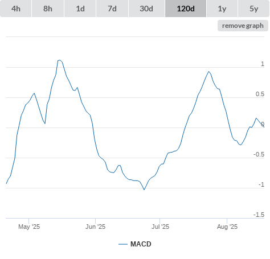The height and width of the screenshot is (259, 270).
Task: Click the lowest MACD trough before July
Action: coord(144,190)
